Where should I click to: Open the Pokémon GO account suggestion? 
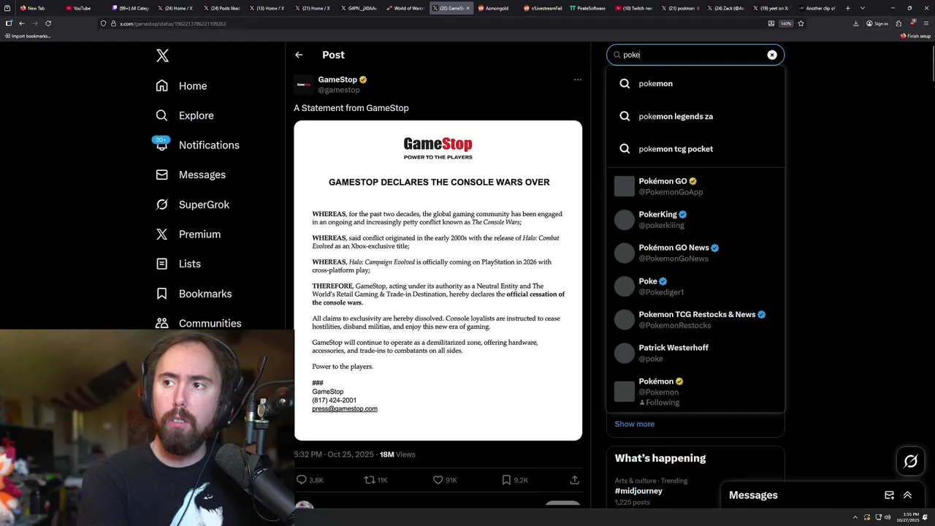[695, 186]
